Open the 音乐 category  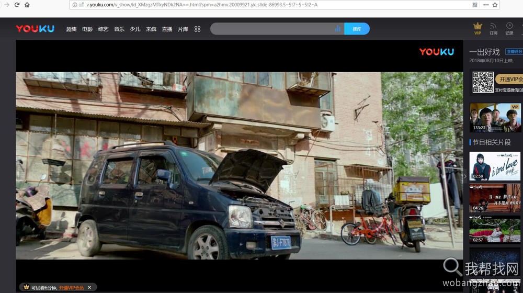coord(119,29)
